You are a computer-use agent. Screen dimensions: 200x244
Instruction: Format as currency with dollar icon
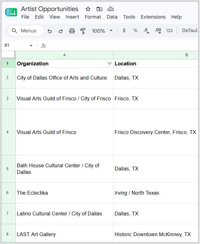pyautogui.click(x=124, y=30)
